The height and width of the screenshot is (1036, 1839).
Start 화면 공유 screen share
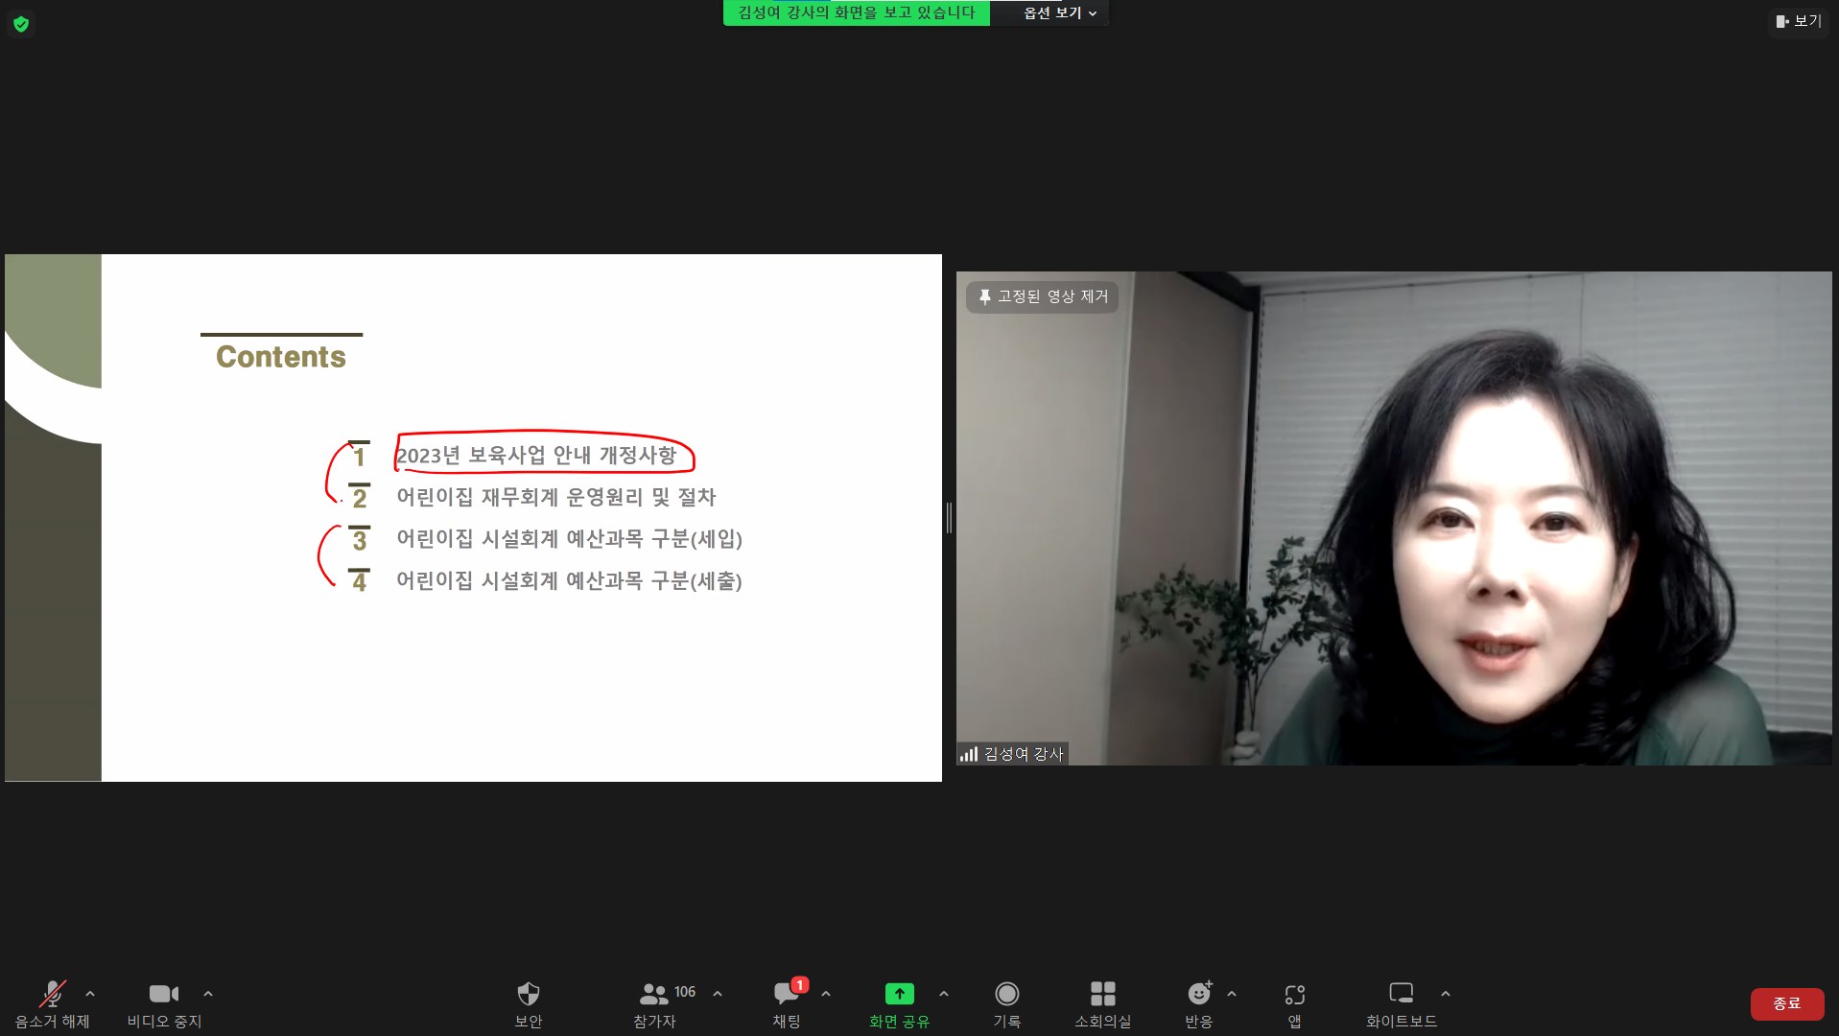pyautogui.click(x=900, y=1003)
